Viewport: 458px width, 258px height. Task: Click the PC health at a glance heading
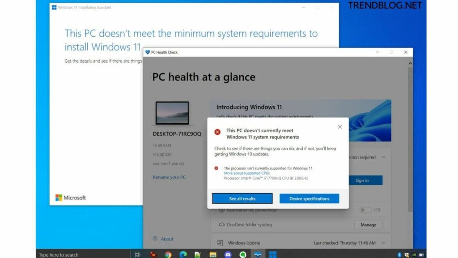pos(204,77)
